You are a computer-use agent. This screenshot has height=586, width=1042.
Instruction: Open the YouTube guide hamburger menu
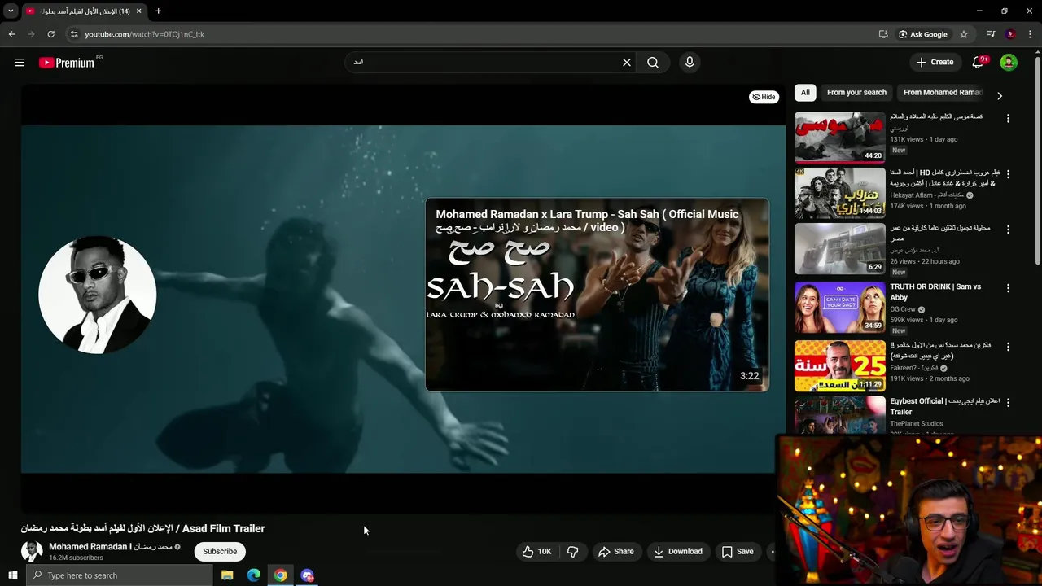coord(20,63)
